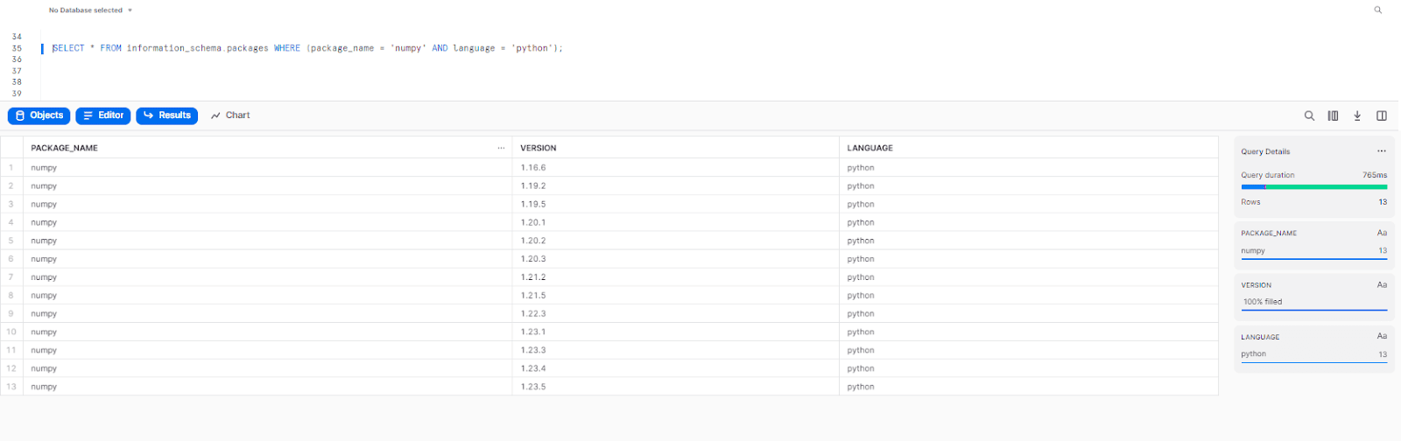Click the Query Details heading
Screen dimensions: 1401x441
coord(1265,151)
